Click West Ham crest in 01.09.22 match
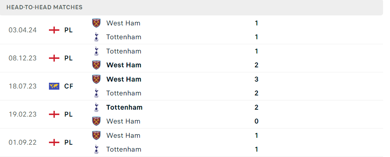 [96, 135]
